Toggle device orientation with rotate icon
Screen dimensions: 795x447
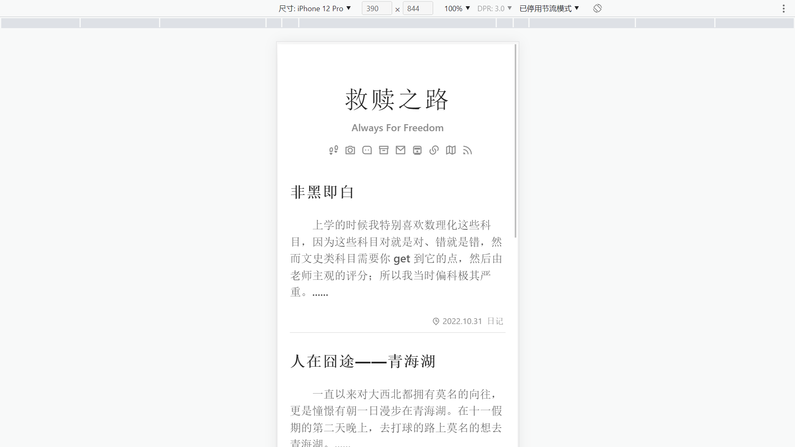click(x=597, y=8)
